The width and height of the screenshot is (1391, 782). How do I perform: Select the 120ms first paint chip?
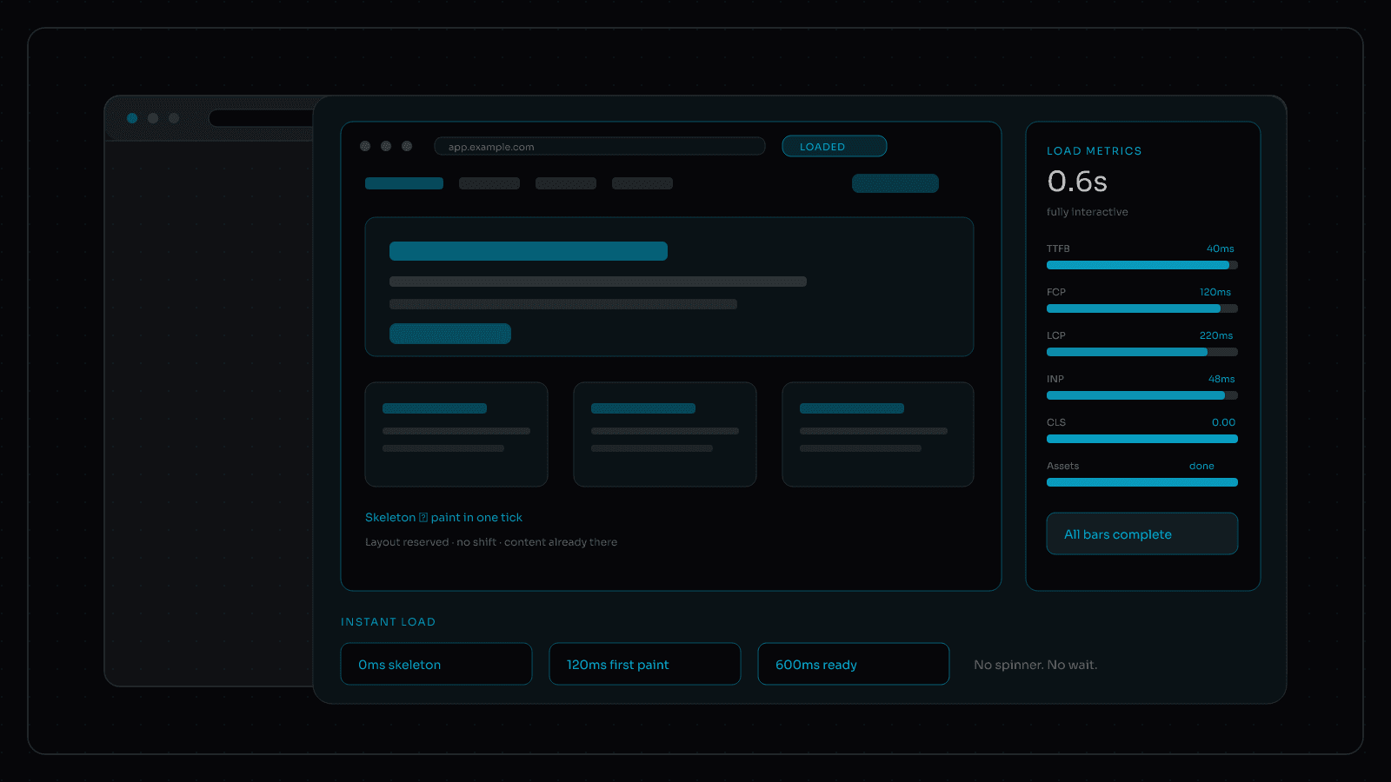point(645,664)
